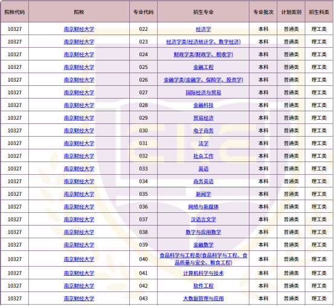Screen dimensions: 334x306
Task: Click the 法学 major link
Action: point(203,143)
